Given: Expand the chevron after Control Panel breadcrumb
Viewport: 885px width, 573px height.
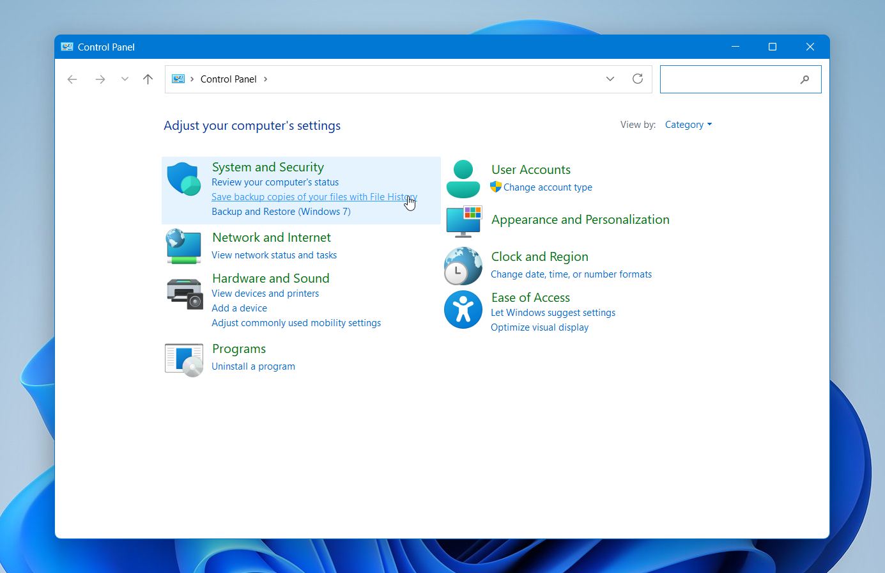Looking at the screenshot, I should (x=265, y=79).
